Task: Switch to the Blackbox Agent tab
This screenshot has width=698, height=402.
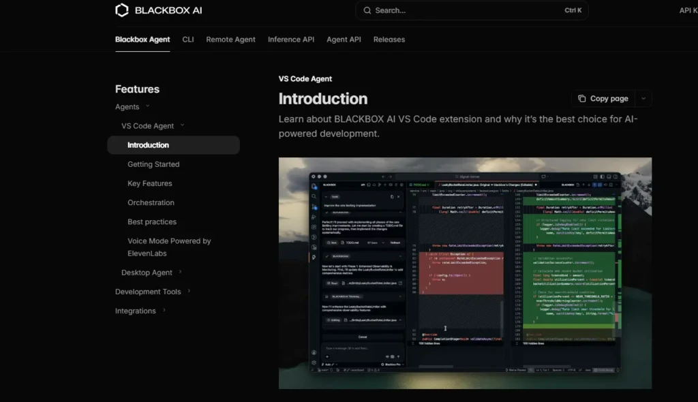Action: click(142, 39)
